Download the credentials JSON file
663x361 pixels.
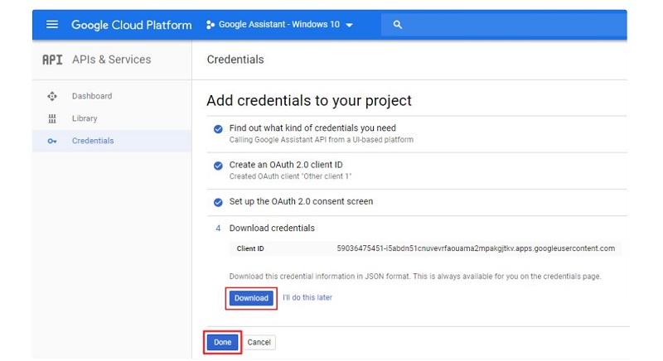[x=251, y=298]
